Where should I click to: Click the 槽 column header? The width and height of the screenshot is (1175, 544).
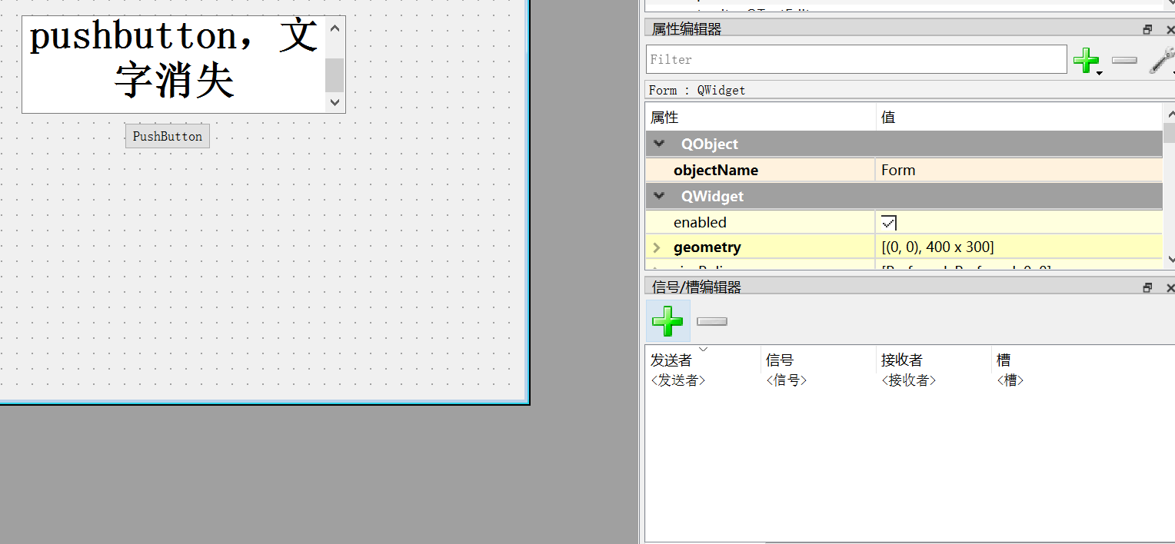[1004, 359]
